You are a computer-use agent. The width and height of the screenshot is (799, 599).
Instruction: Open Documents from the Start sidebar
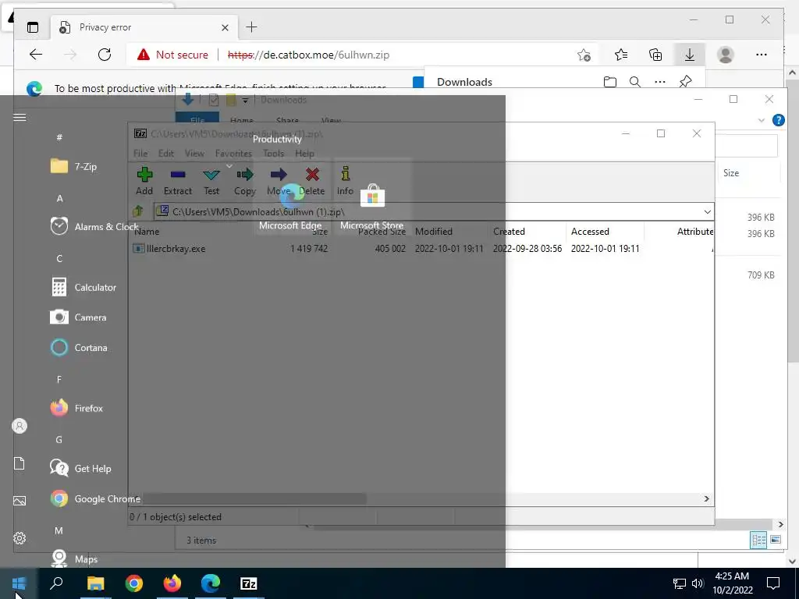tap(20, 463)
